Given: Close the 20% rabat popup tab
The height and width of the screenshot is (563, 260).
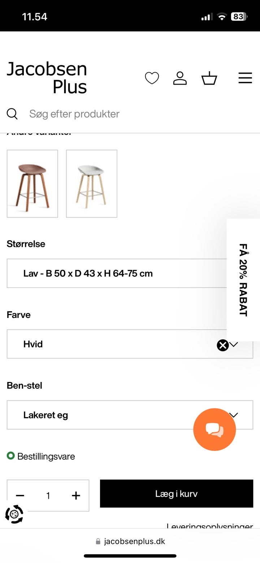Looking at the screenshot, I should click(223, 345).
